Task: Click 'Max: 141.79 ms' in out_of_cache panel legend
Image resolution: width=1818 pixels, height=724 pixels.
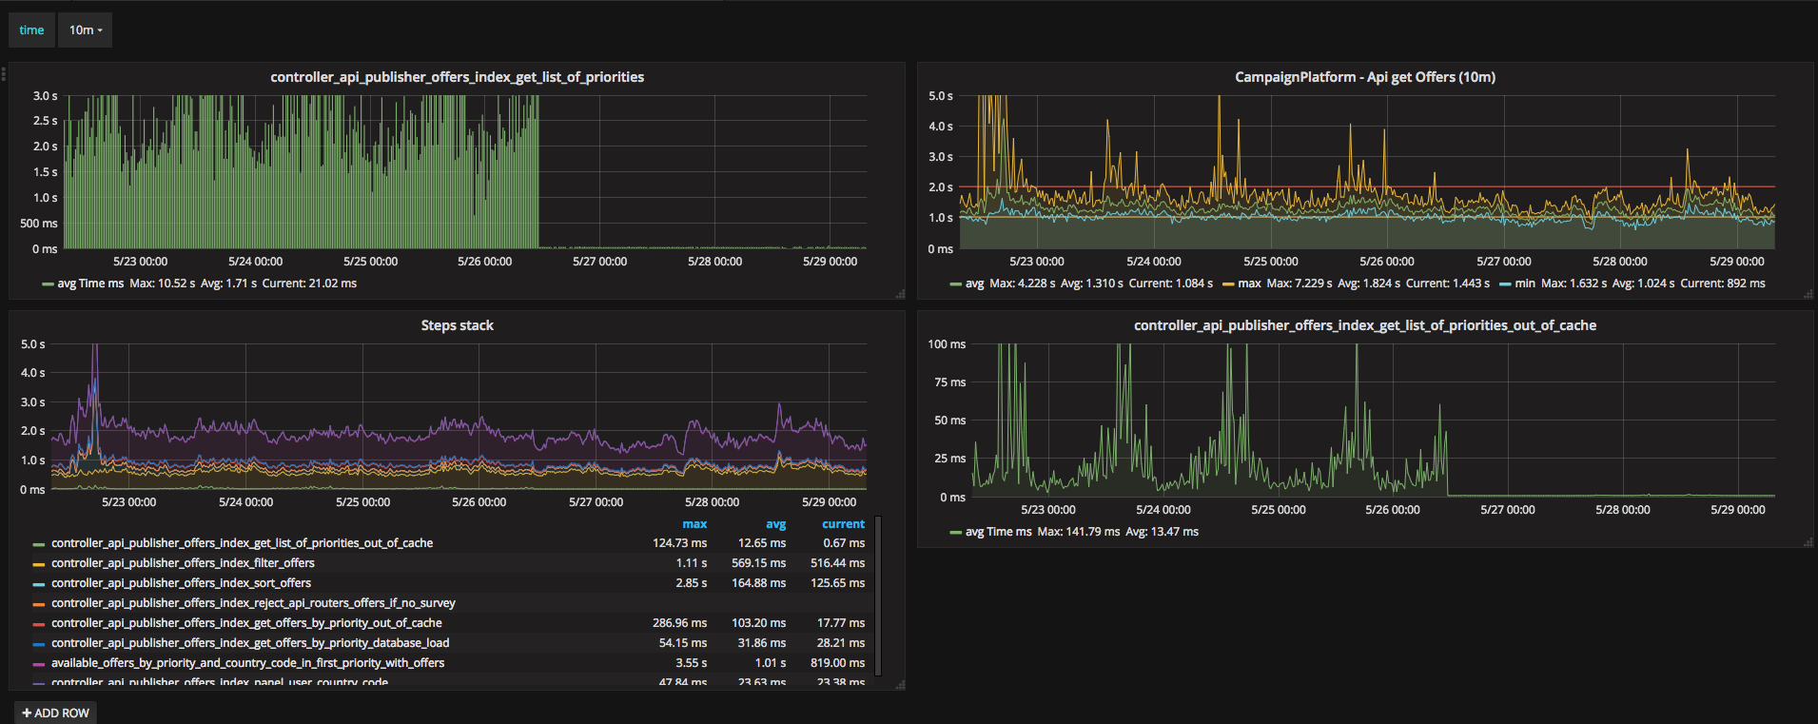Action: (x=1079, y=532)
